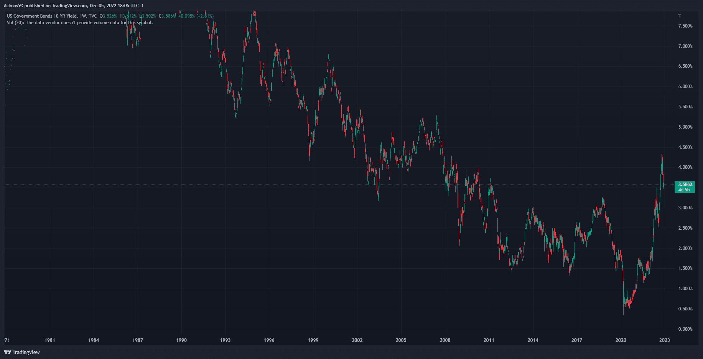Click the 2008 label on the time axis
The image size is (703, 359).
445,340
